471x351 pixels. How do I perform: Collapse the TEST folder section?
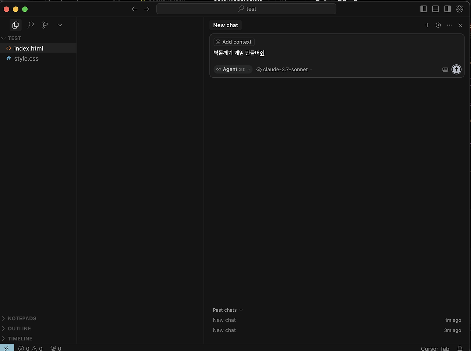38,38
